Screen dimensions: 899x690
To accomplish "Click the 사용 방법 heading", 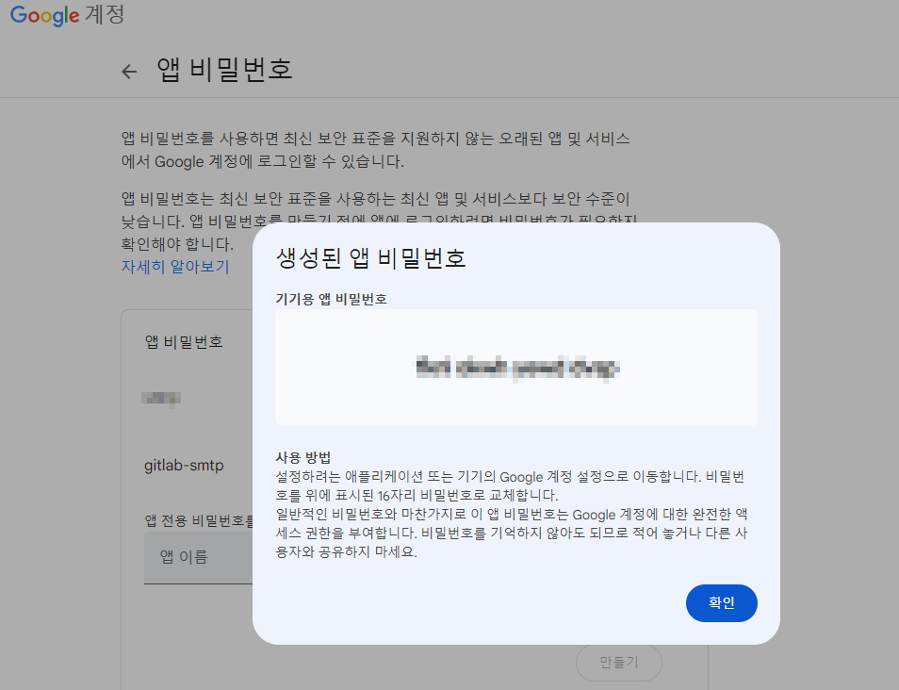I will coord(303,458).
